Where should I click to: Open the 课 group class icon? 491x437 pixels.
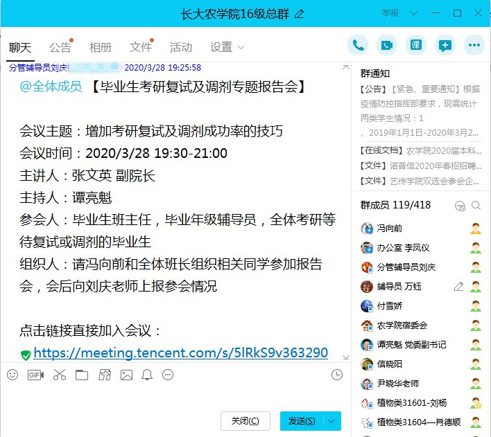tap(416, 45)
